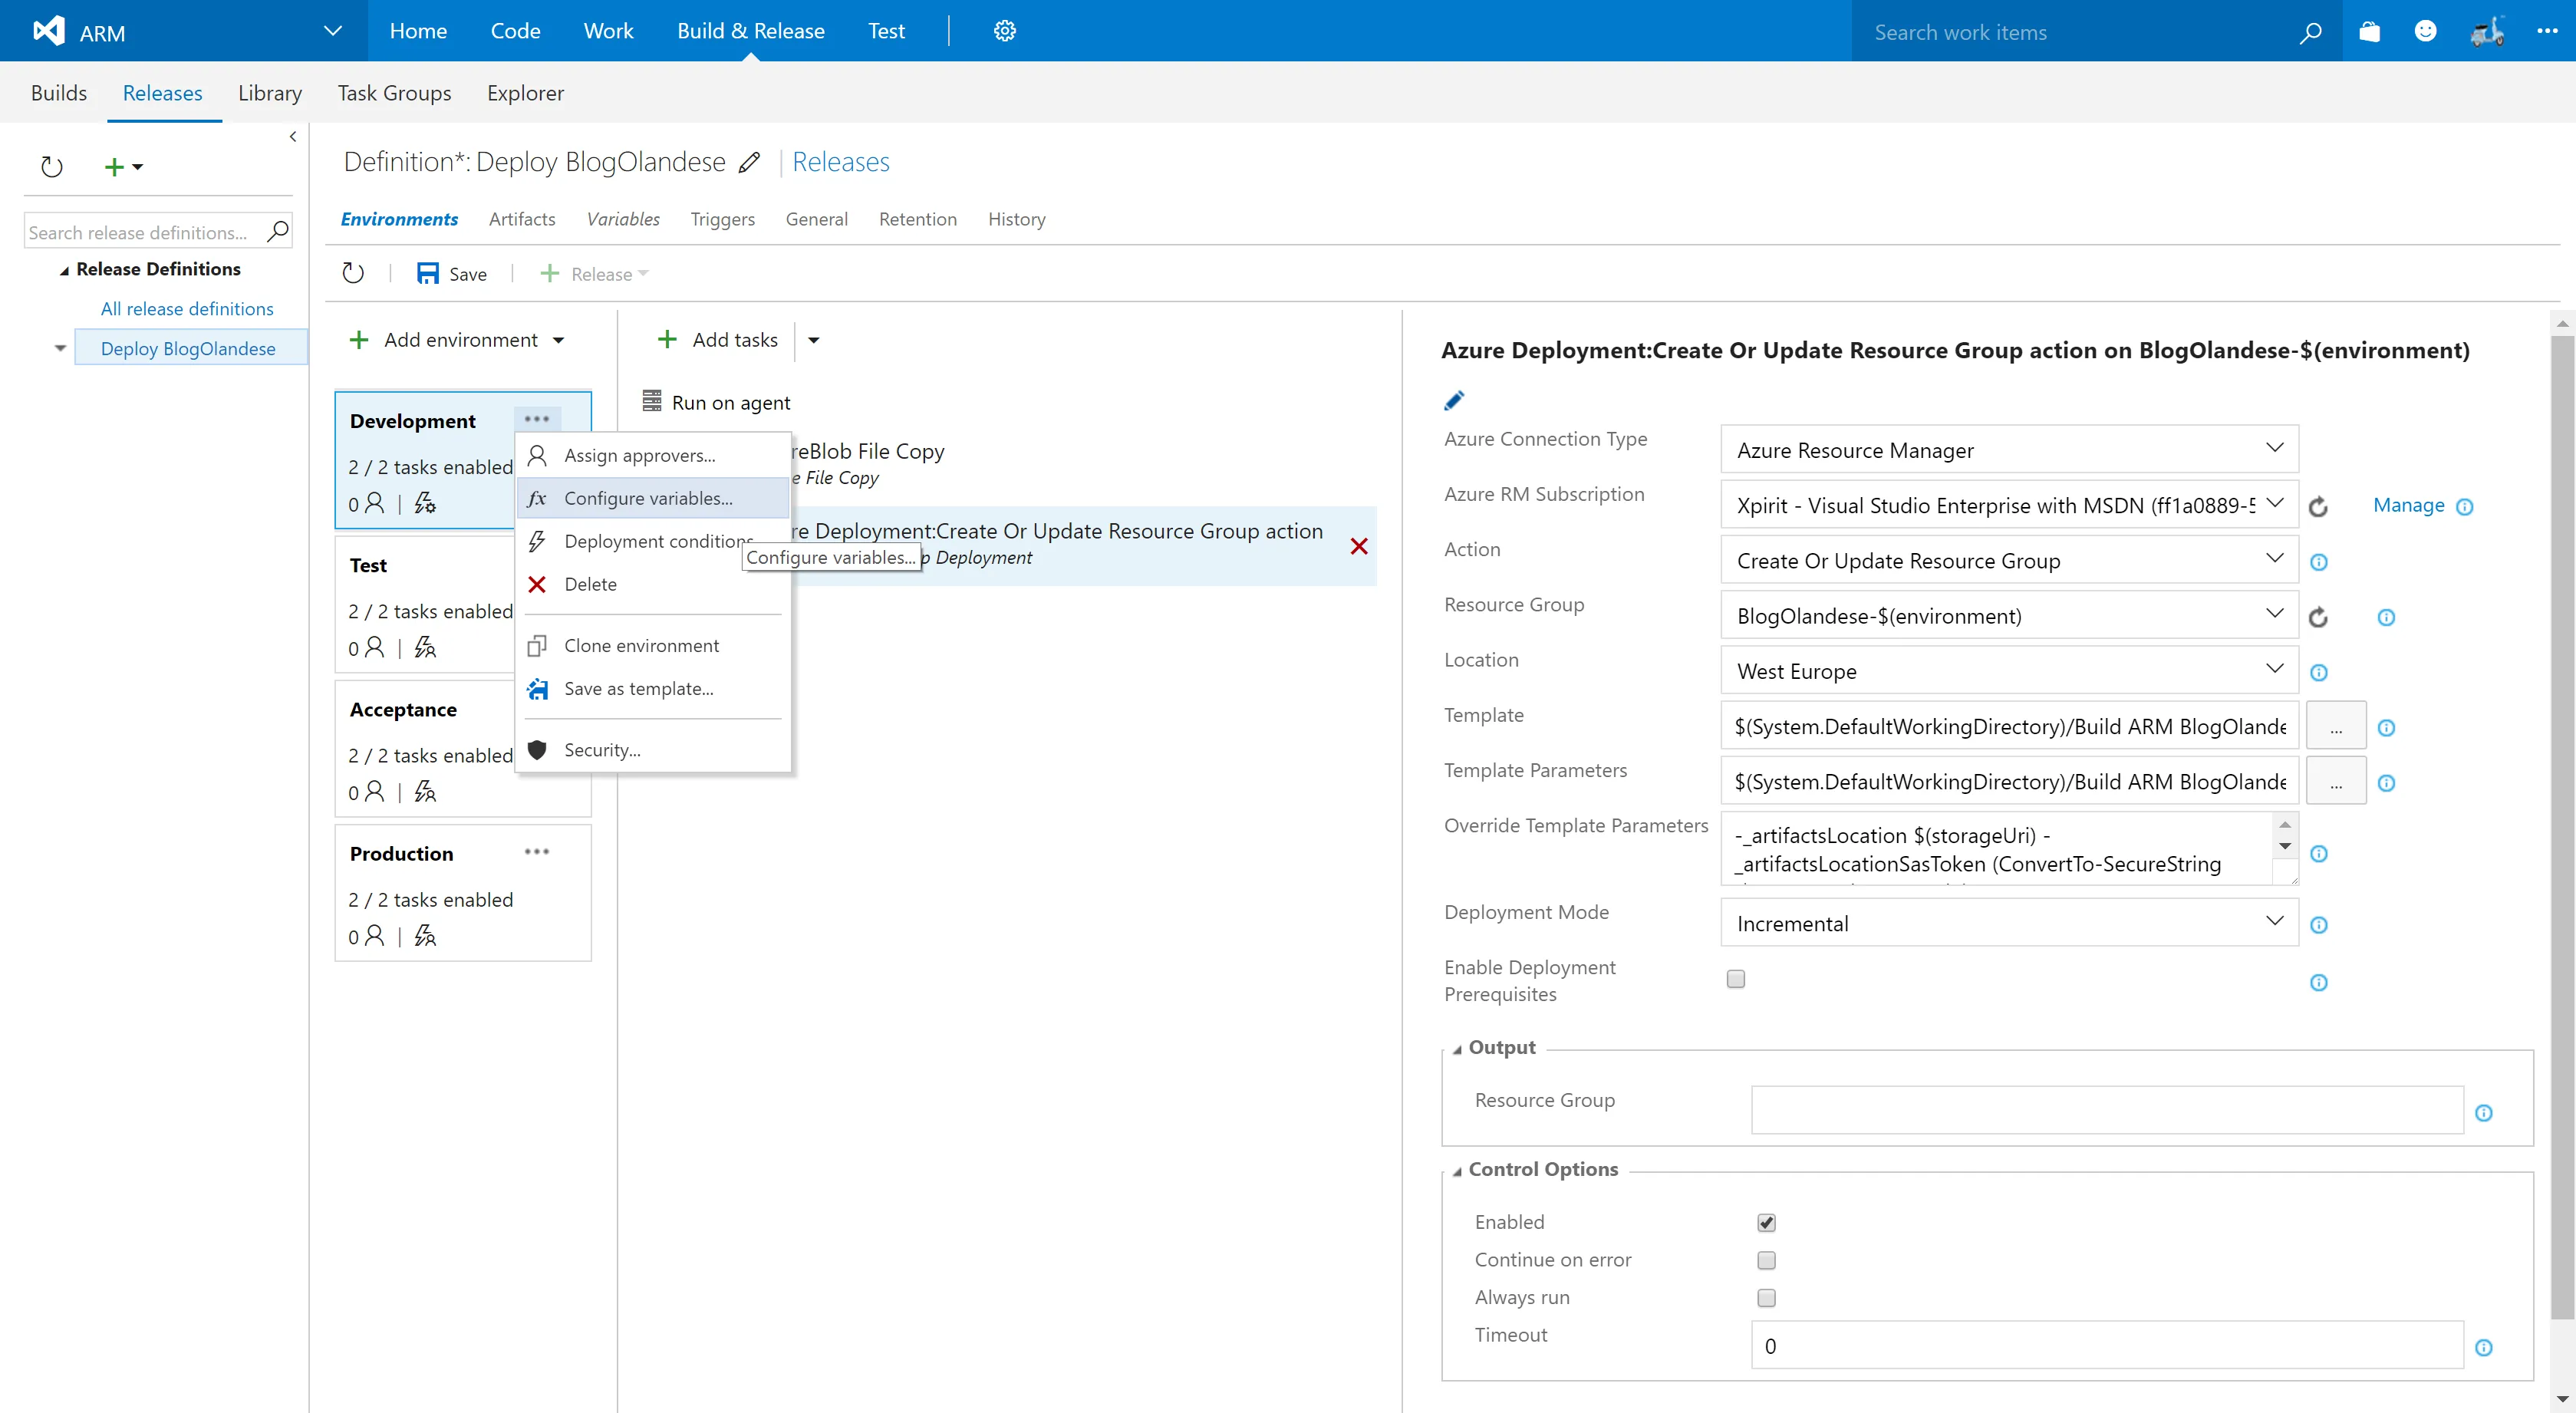
Task: Uncheck the Enabled checkbox
Action: pyautogui.click(x=1767, y=1222)
